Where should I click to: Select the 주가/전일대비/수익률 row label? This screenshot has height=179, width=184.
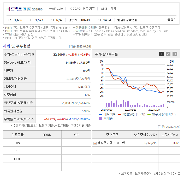(x=19, y=54)
